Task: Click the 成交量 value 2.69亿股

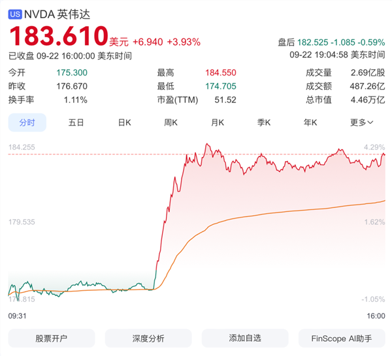Action: click(x=368, y=72)
